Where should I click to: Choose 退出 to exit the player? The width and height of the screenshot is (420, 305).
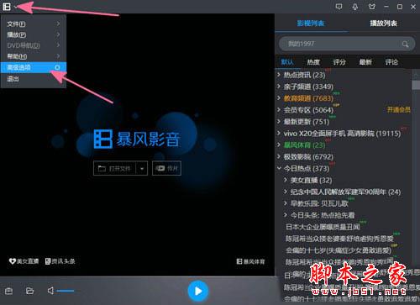tap(34, 79)
